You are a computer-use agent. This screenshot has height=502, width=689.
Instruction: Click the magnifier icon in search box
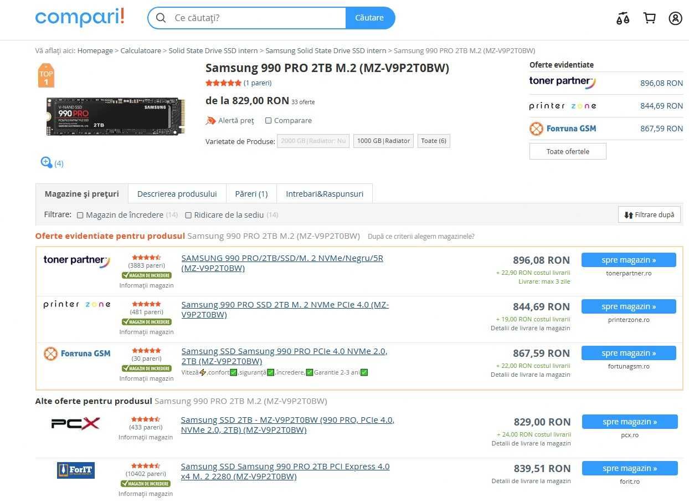pos(161,18)
